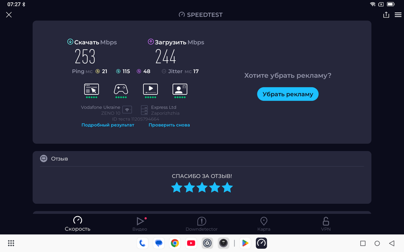Close the Speedtest results screen
The width and height of the screenshot is (404, 252).
coord(9,15)
